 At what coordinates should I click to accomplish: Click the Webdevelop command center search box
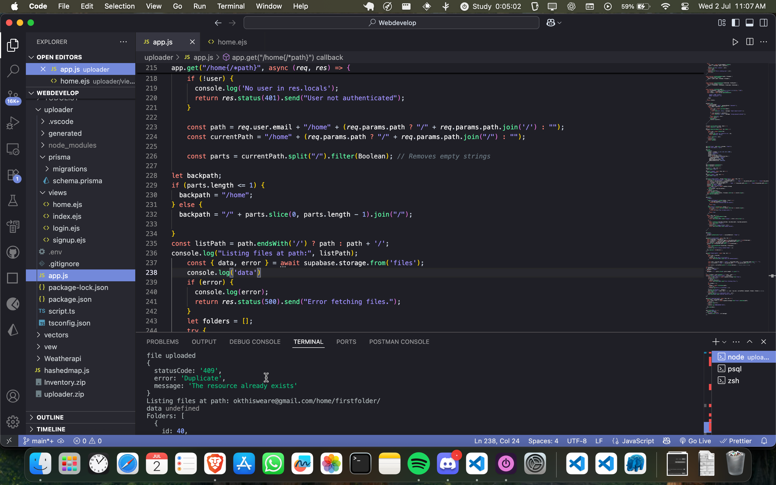coord(391,23)
